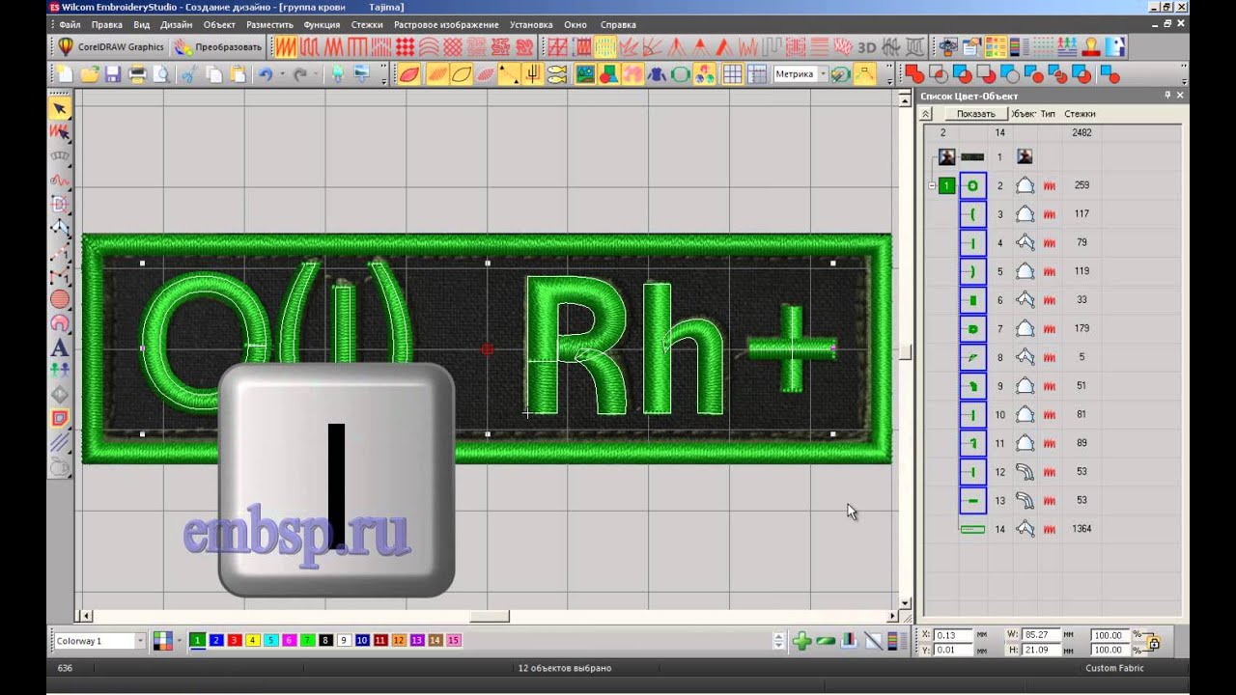The width and height of the screenshot is (1236, 695).
Task: Toggle the proportional scaling lock icon
Action: pyautogui.click(x=1153, y=642)
